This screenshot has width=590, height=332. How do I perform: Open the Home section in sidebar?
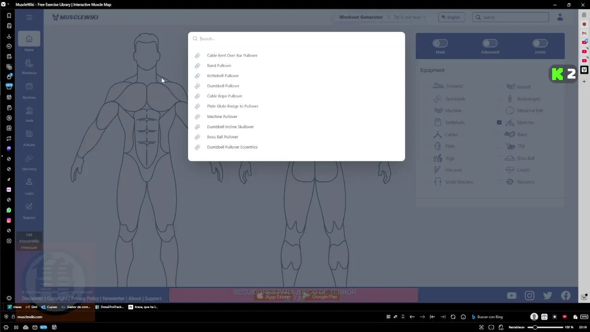pos(29,42)
